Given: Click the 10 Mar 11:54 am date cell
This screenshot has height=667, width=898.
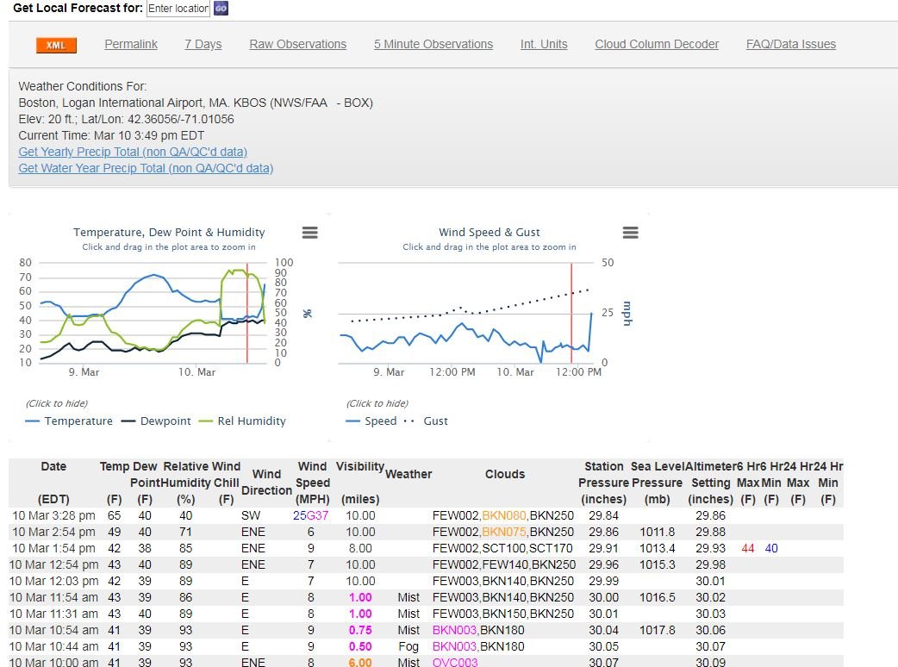Looking at the screenshot, I should [x=53, y=597].
